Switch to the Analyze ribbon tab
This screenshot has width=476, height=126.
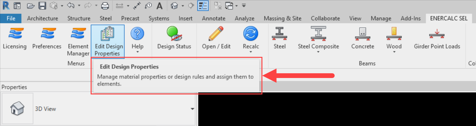(x=245, y=18)
